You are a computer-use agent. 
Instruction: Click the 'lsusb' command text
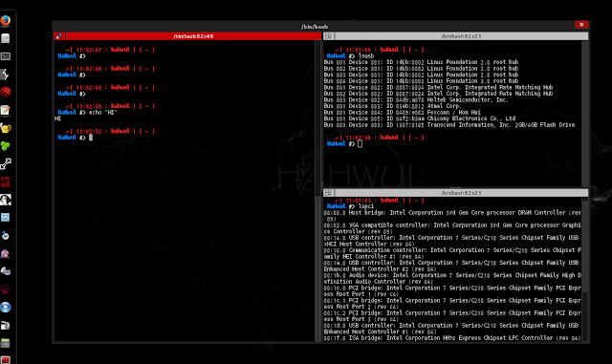point(366,55)
